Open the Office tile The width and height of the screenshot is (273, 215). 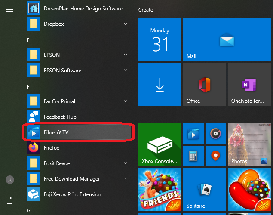(205, 85)
